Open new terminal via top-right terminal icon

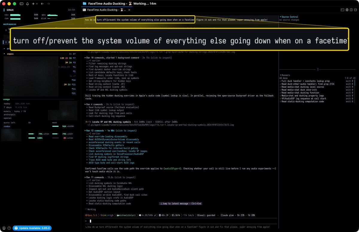(343, 10)
